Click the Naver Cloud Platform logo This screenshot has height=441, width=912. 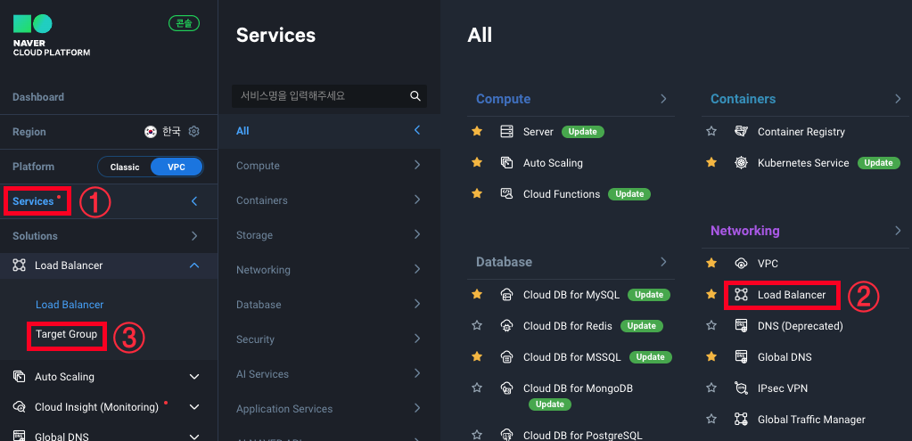point(51,36)
